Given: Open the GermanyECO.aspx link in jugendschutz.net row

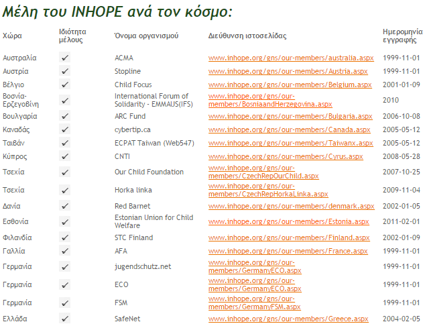Looking at the screenshot, I should [x=255, y=266].
